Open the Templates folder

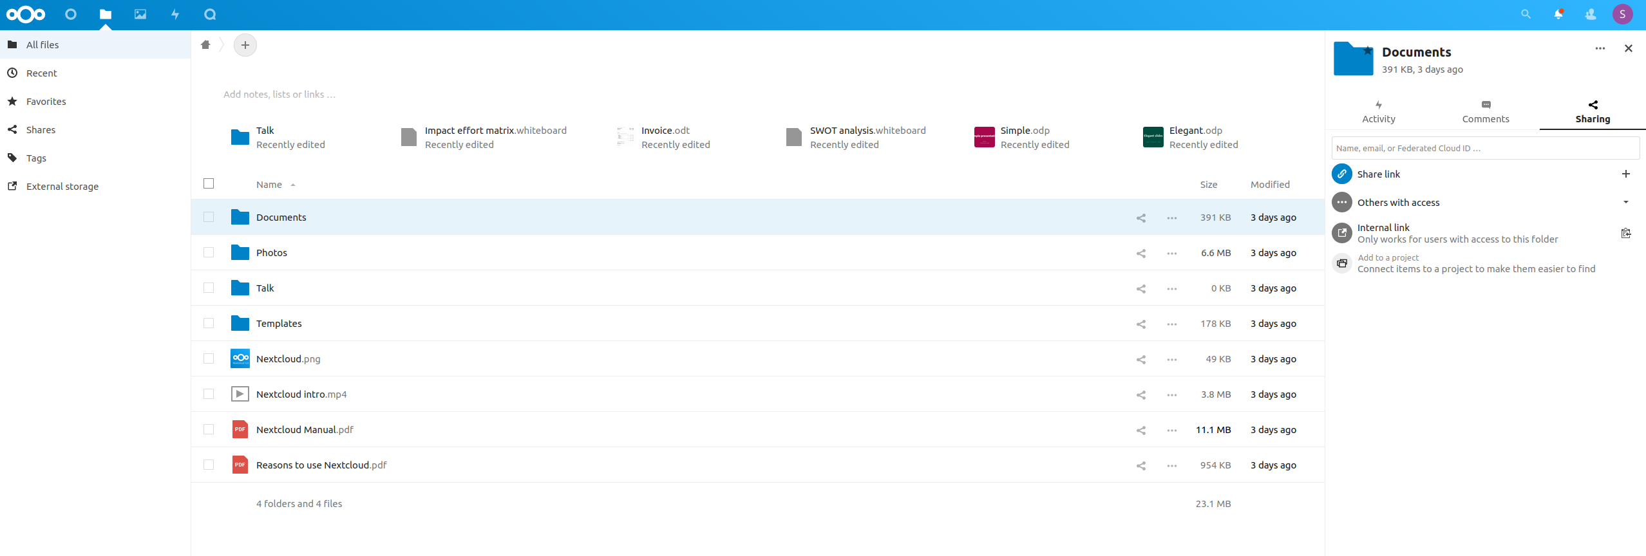pos(279,324)
